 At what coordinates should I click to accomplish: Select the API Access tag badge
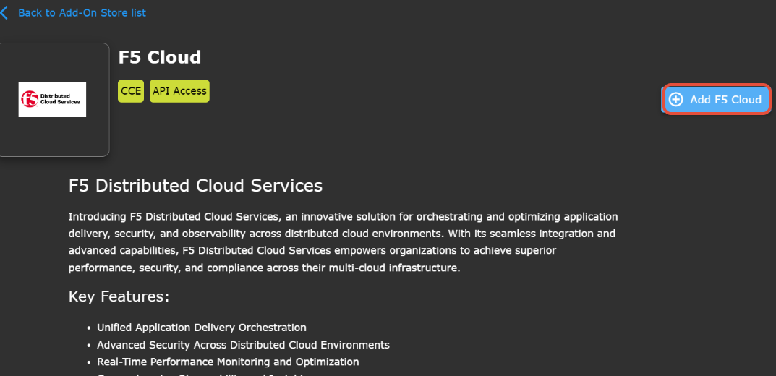(x=179, y=91)
